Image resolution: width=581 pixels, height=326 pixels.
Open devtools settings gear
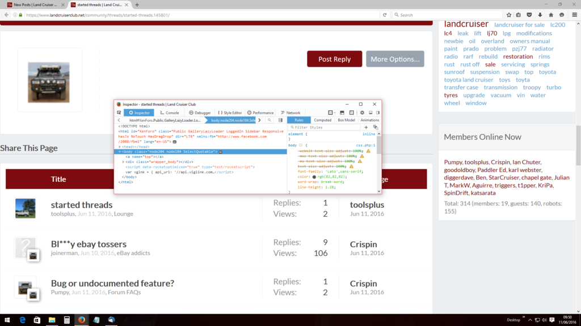click(362, 113)
